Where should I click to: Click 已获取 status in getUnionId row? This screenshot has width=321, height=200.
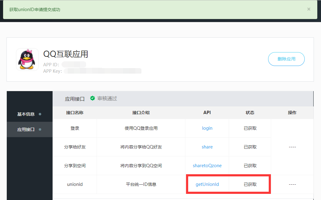pos(250,184)
